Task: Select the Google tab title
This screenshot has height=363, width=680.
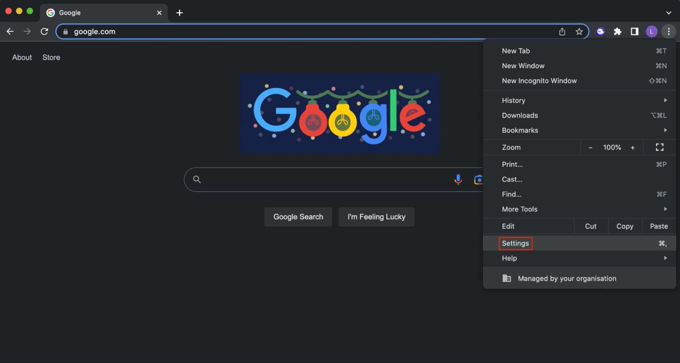Action: click(70, 13)
